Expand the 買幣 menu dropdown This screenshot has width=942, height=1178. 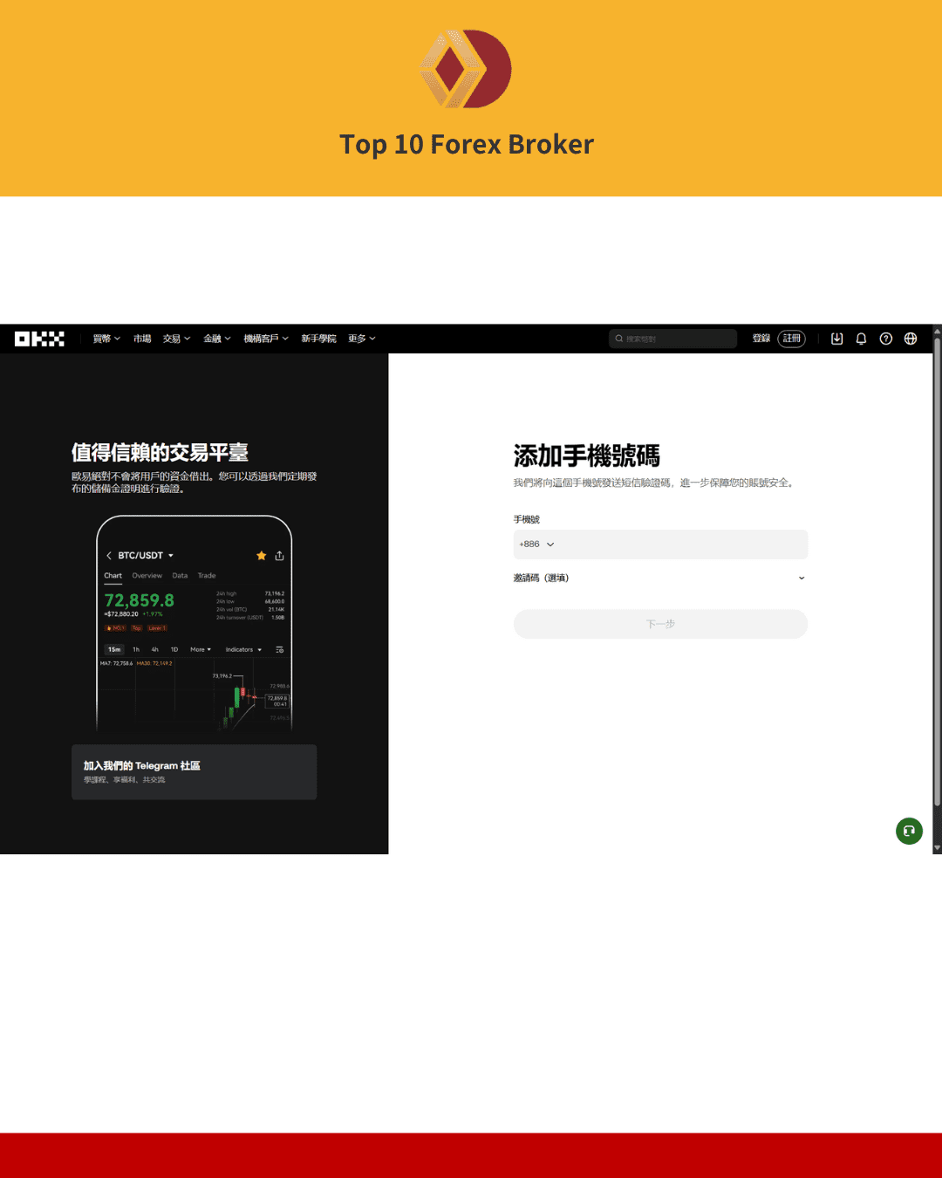coord(106,339)
